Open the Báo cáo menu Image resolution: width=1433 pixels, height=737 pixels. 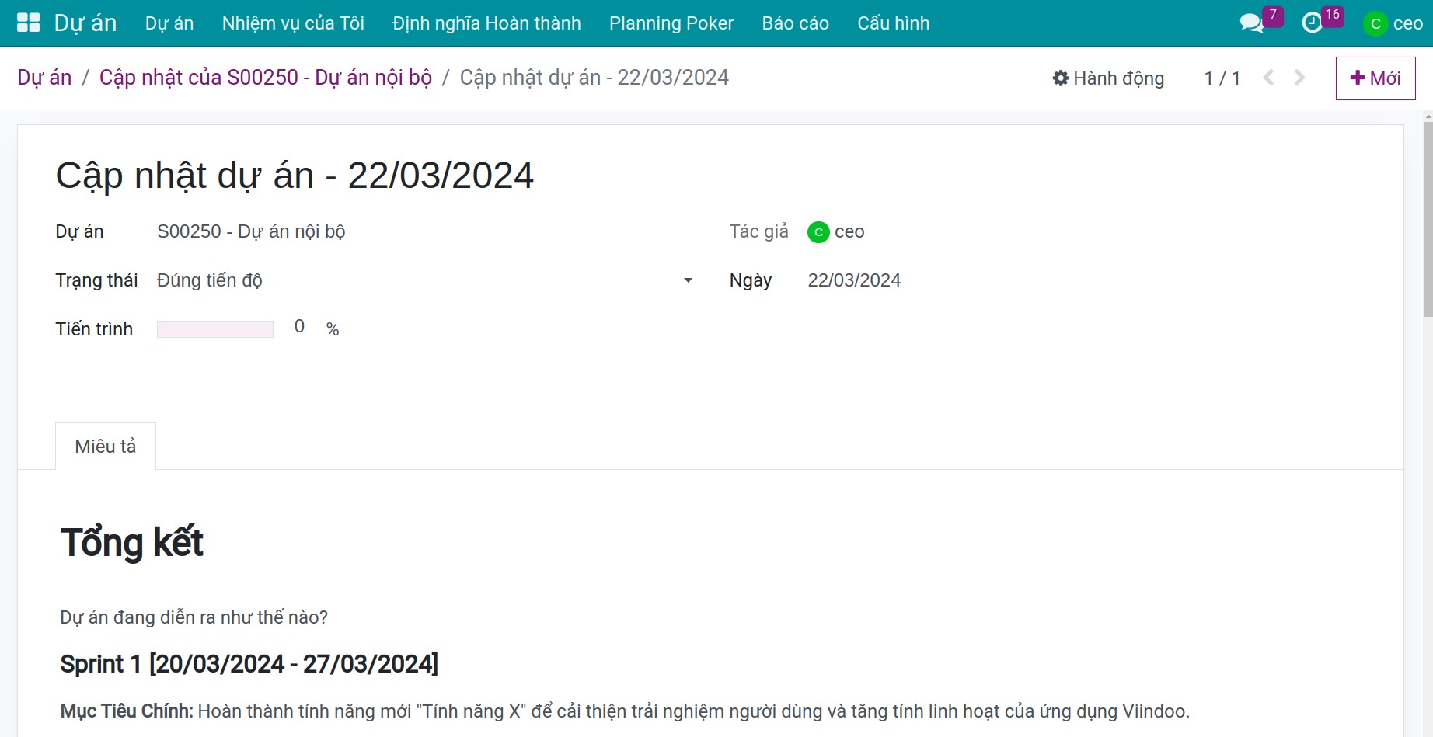click(795, 23)
